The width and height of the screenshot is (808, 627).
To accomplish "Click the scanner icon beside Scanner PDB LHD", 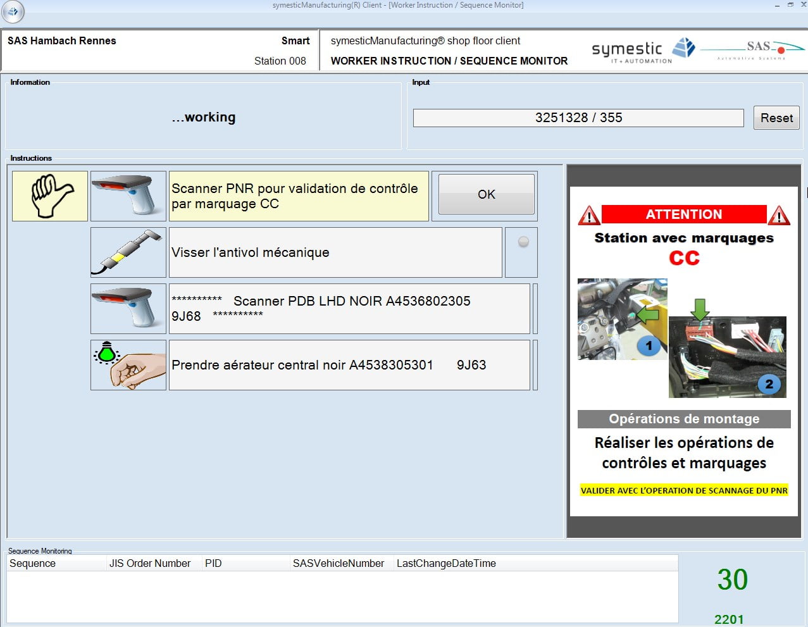I will point(128,309).
